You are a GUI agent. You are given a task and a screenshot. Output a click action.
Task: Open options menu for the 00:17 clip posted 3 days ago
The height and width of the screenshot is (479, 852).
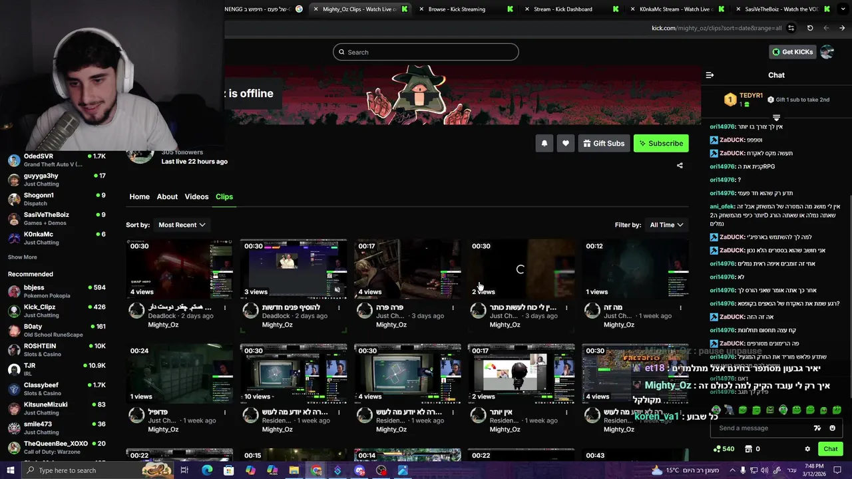click(x=453, y=307)
